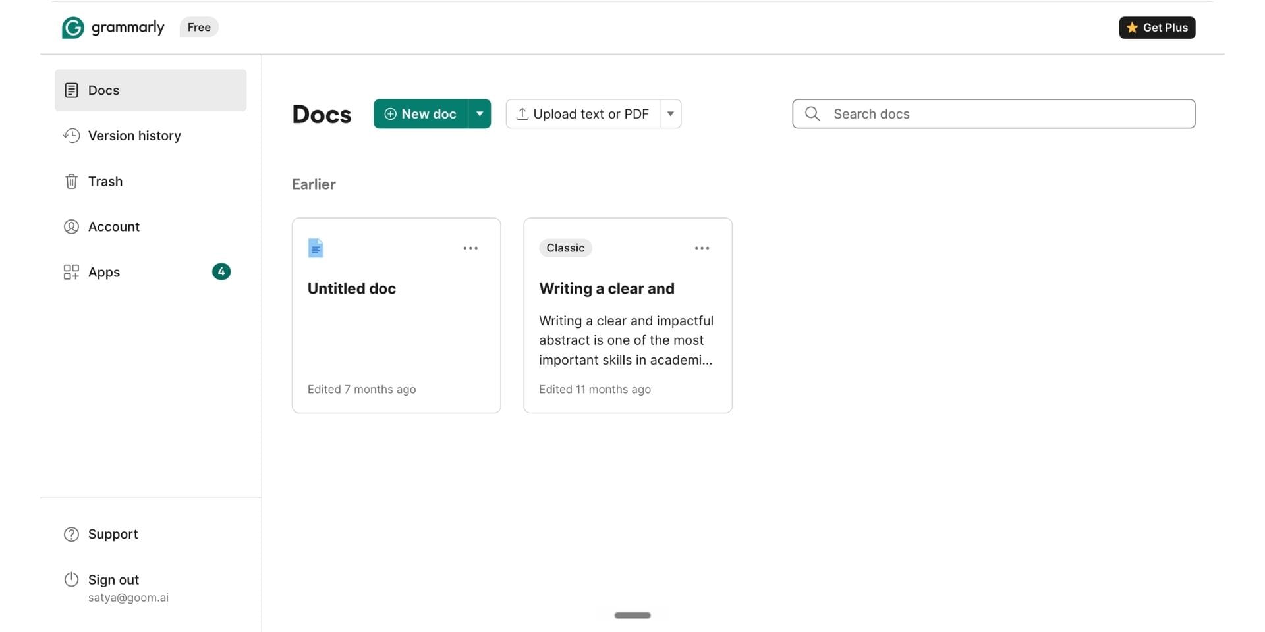This screenshot has height=632, width=1265.
Task: Expand the New doc dropdown arrow
Action: click(480, 114)
